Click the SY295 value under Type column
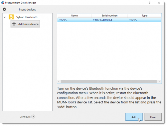Image resolution: width=167 pixels, height=126 pixels. 133,20
